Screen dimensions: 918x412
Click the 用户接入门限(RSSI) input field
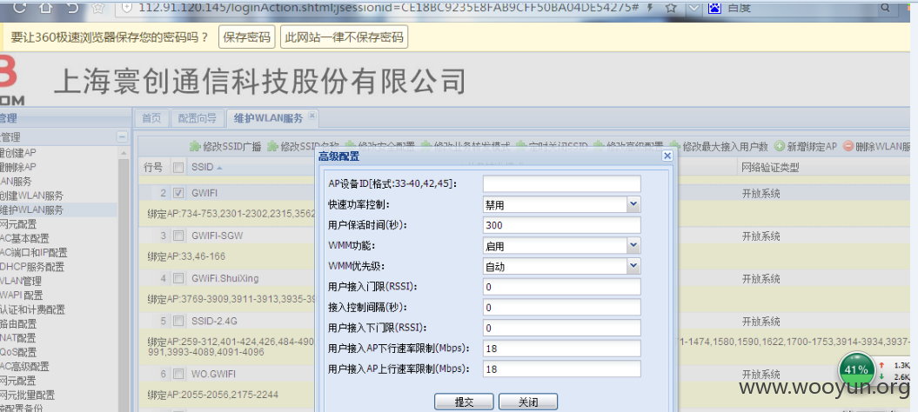pos(562,287)
